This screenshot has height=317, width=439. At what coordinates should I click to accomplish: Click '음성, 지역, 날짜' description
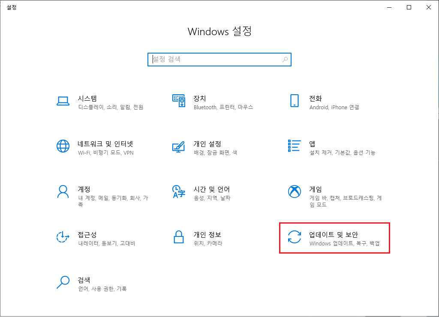pos(212,198)
